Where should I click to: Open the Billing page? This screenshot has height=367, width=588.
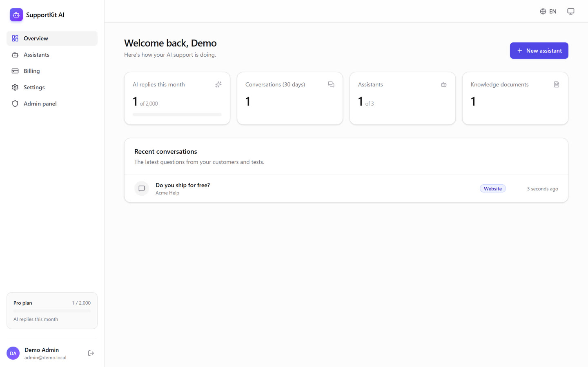coord(52,71)
